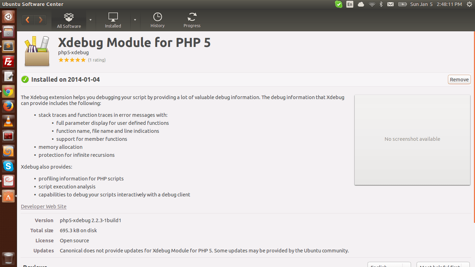475x267 pixels.
Task: Expand the All Software dropdown arrow
Action: tap(90, 20)
